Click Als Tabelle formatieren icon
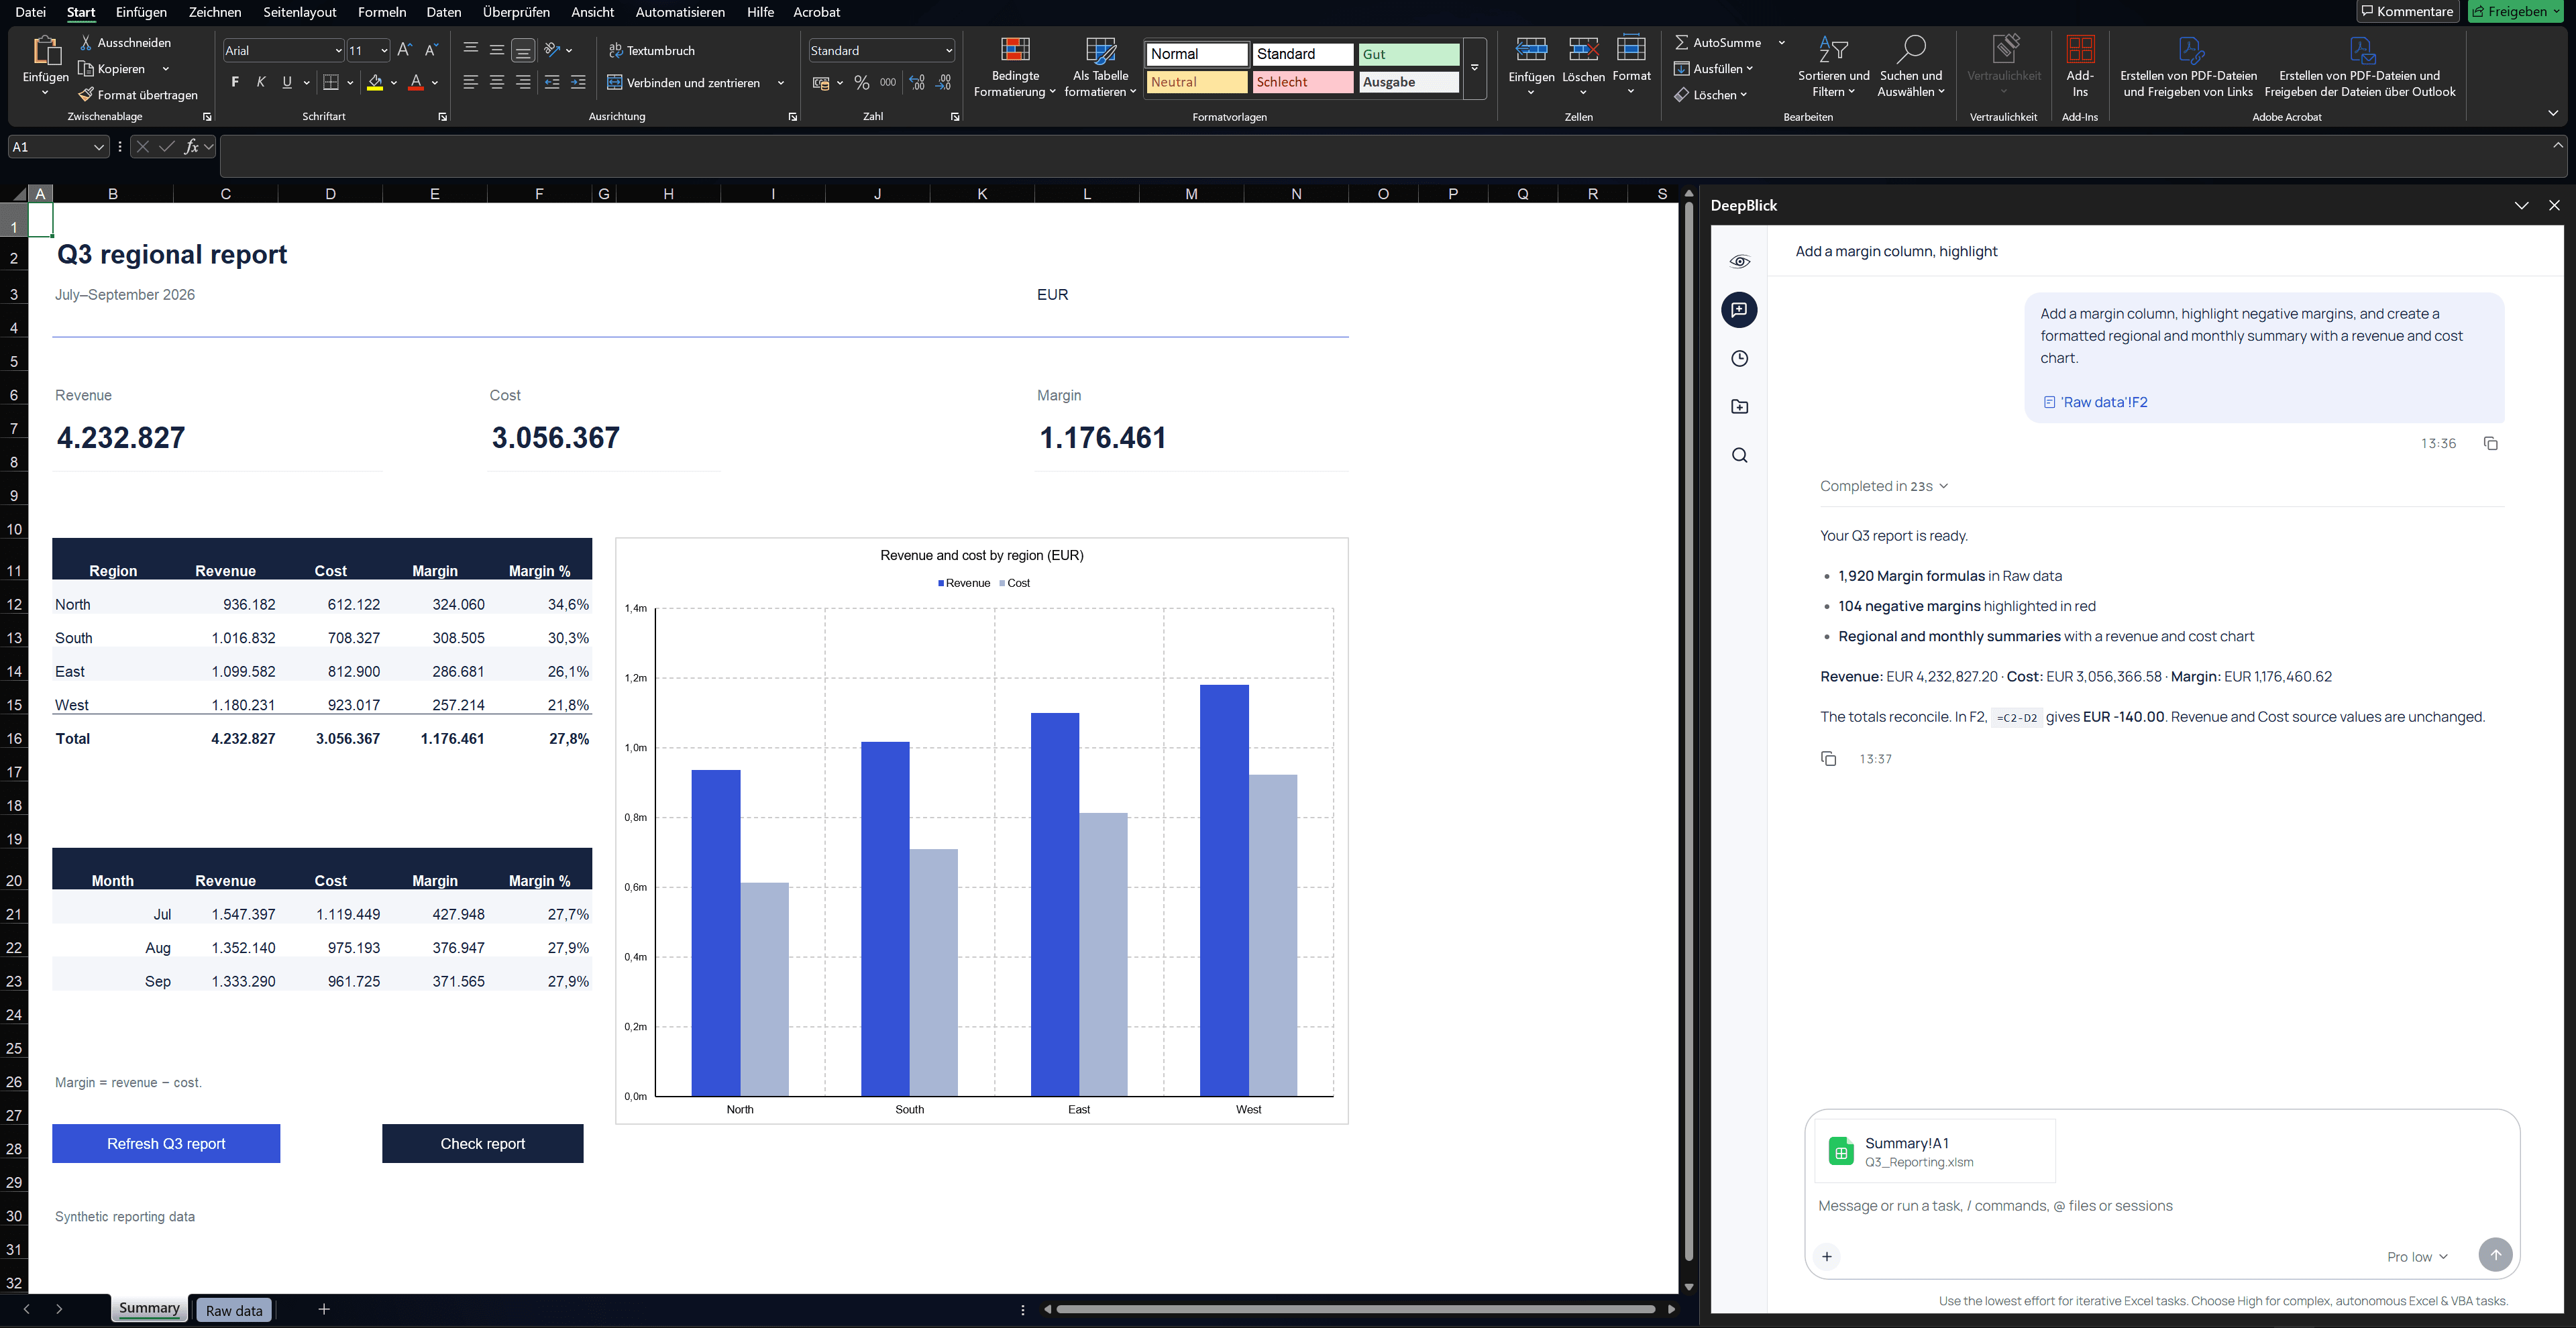This screenshot has height=1328, width=2576. point(1100,51)
